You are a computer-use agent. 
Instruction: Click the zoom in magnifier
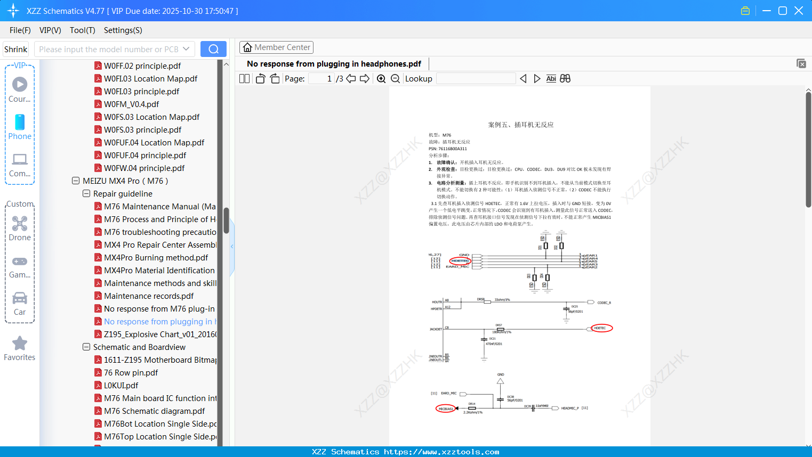(x=381, y=78)
